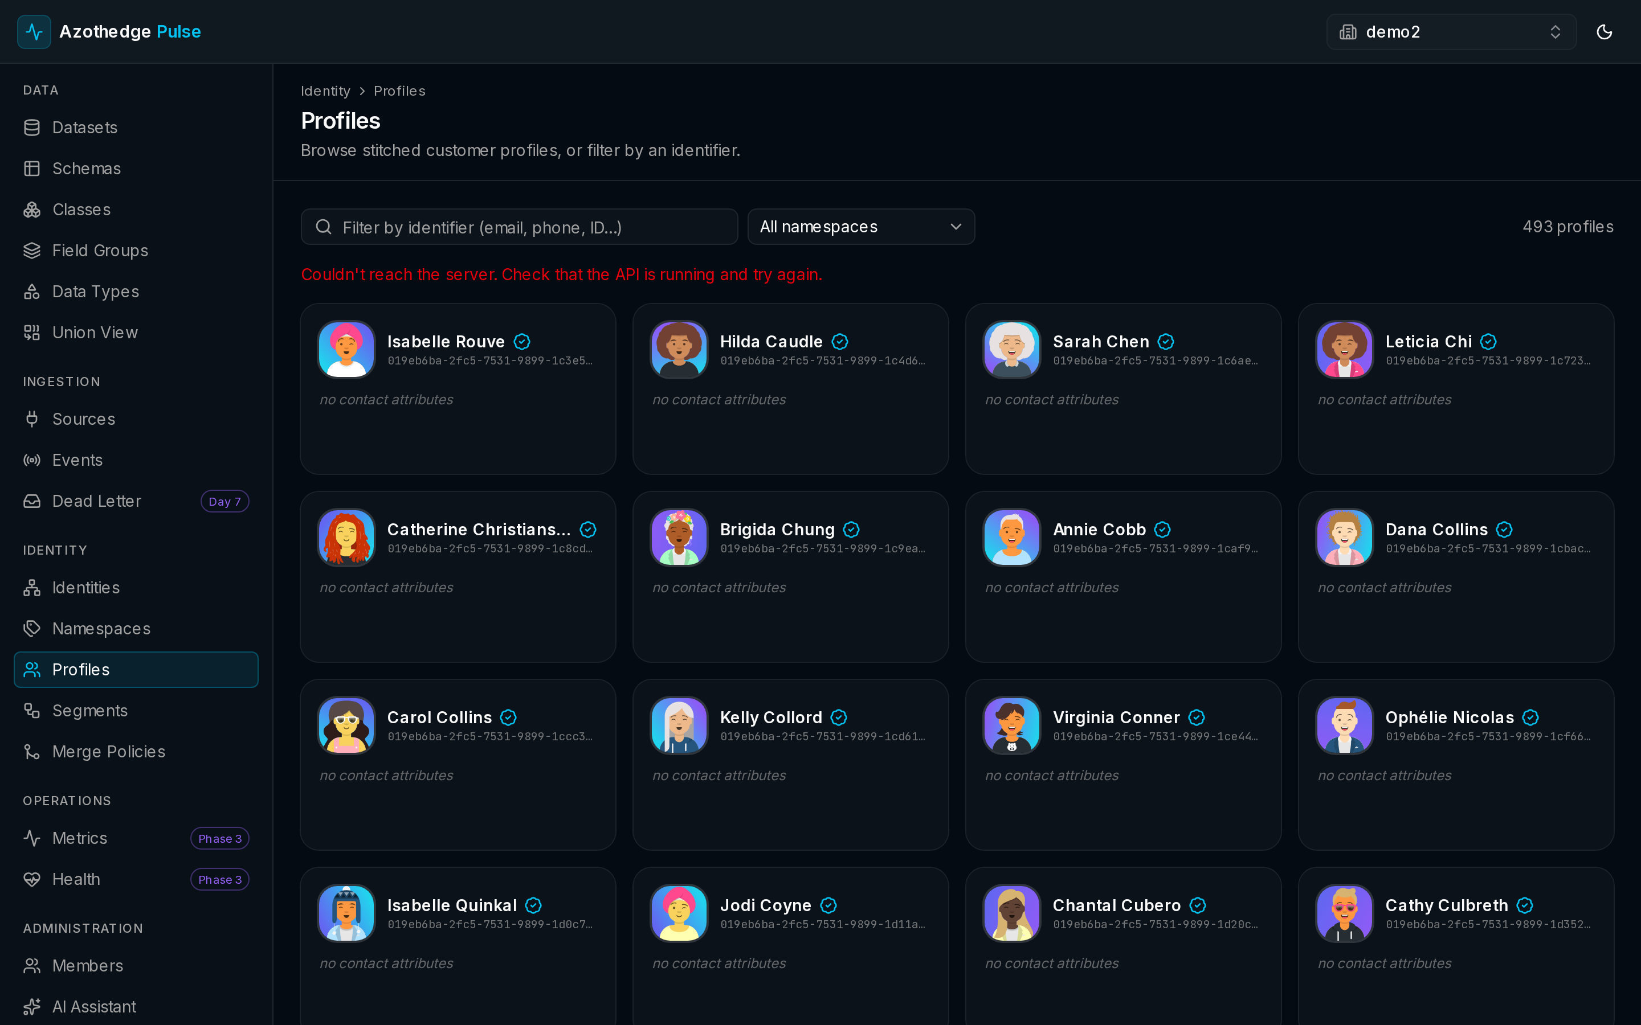This screenshot has height=1025, width=1641.
Task: Open the All namespaces dropdown
Action: 860,227
